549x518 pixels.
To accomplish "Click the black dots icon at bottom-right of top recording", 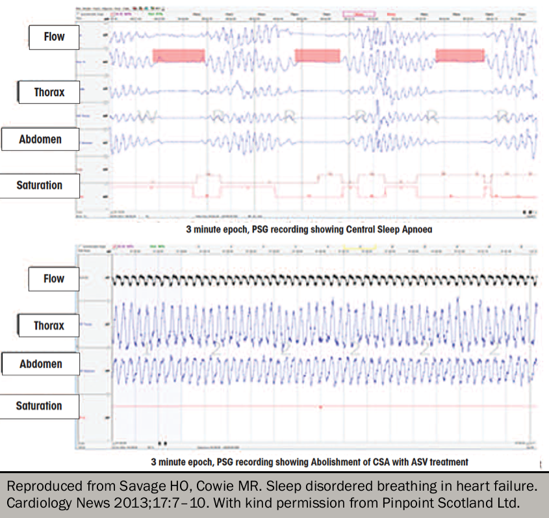I will coord(528,212).
